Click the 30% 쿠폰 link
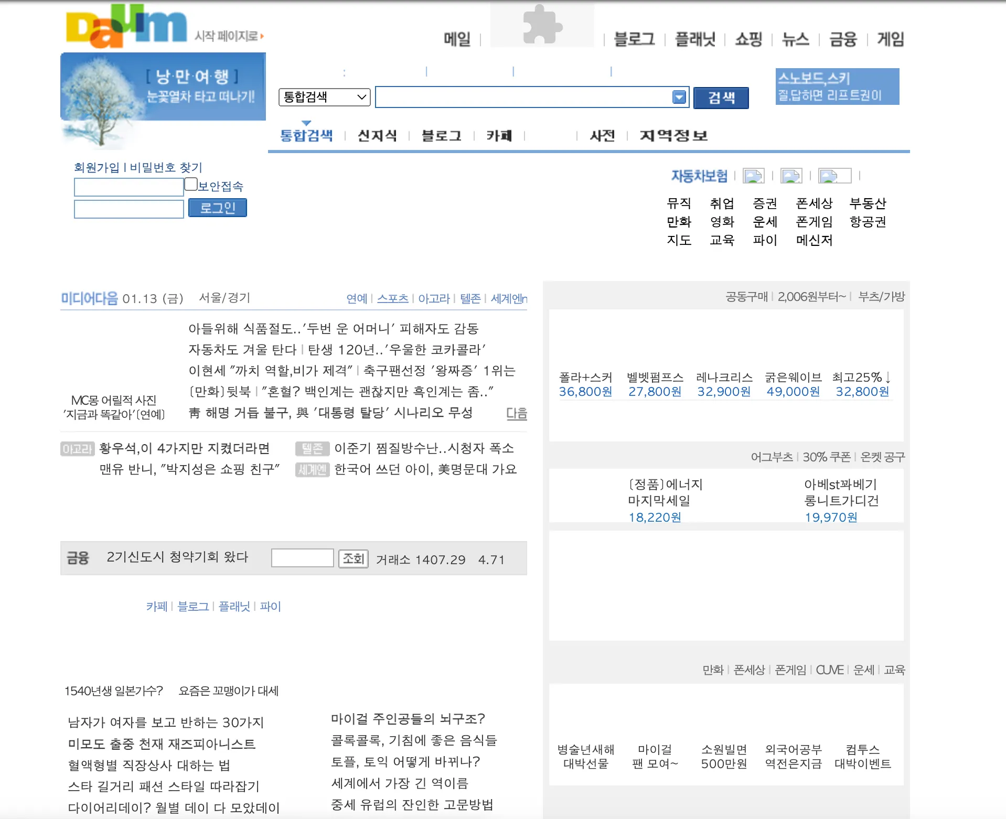 click(827, 457)
